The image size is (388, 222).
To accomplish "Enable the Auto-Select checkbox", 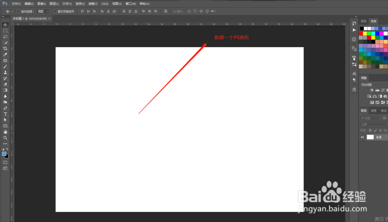I will (18, 11).
